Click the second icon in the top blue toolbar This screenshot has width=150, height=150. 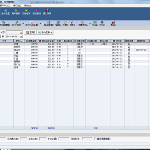click(16, 12)
